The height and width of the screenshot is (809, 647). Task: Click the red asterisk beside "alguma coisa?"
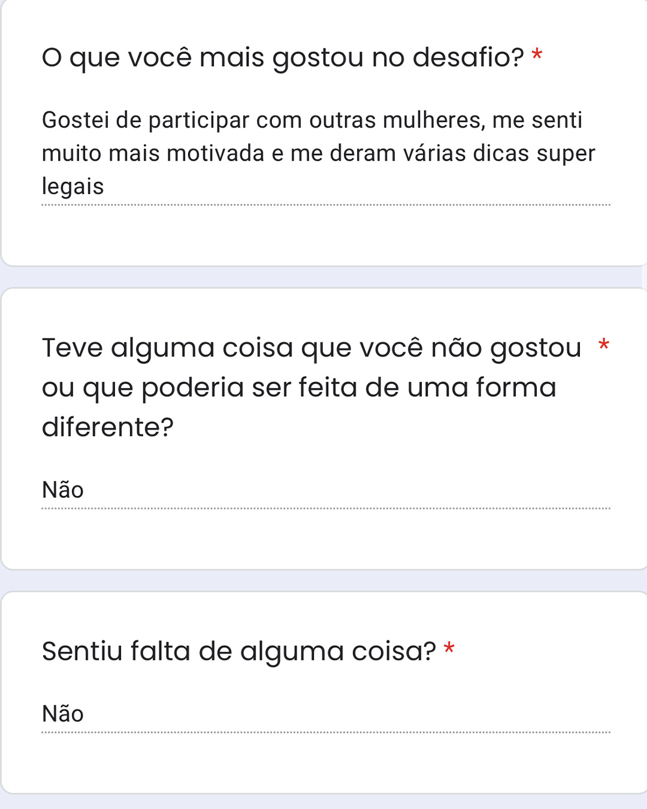pos(449,648)
